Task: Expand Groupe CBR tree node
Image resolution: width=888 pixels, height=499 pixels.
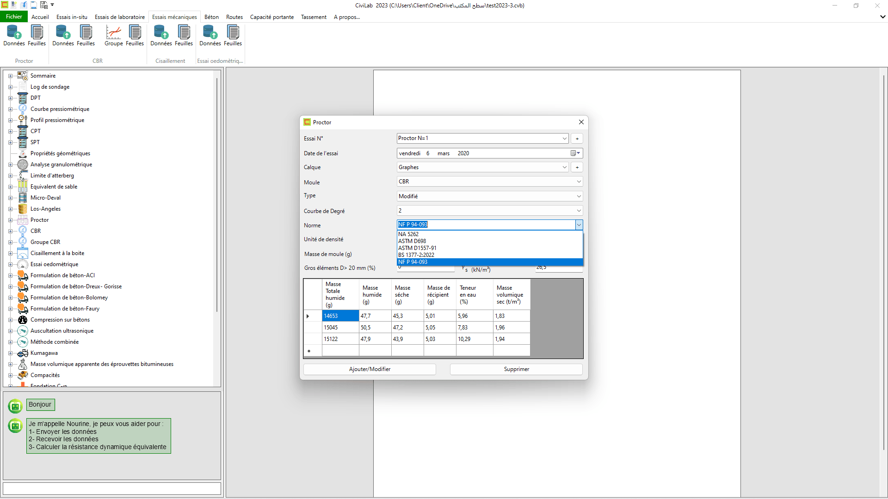Action: 10,242
